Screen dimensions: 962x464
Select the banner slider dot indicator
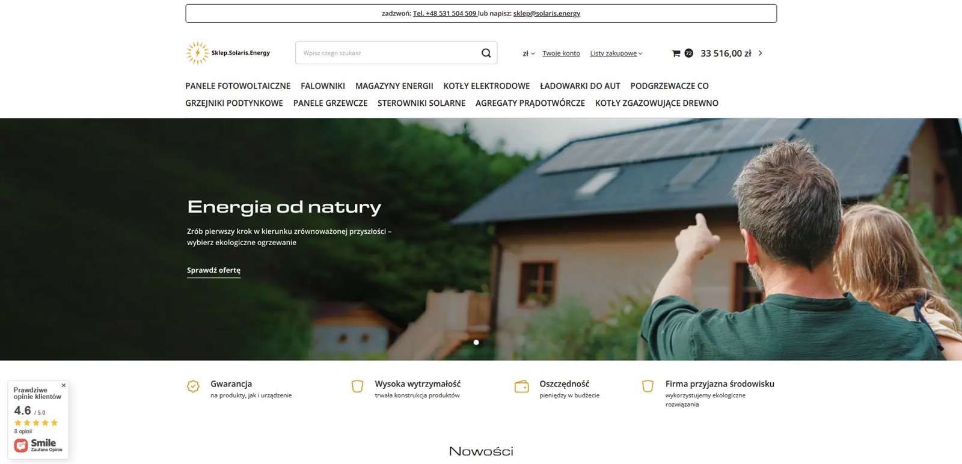pos(476,343)
